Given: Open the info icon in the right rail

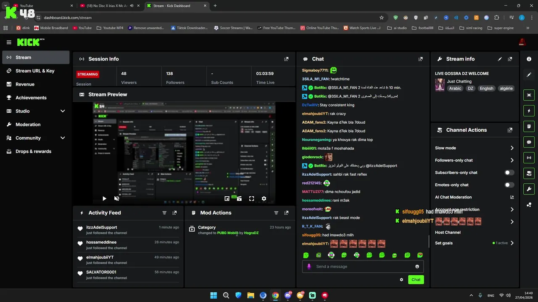Looking at the screenshot, I should [x=529, y=59].
